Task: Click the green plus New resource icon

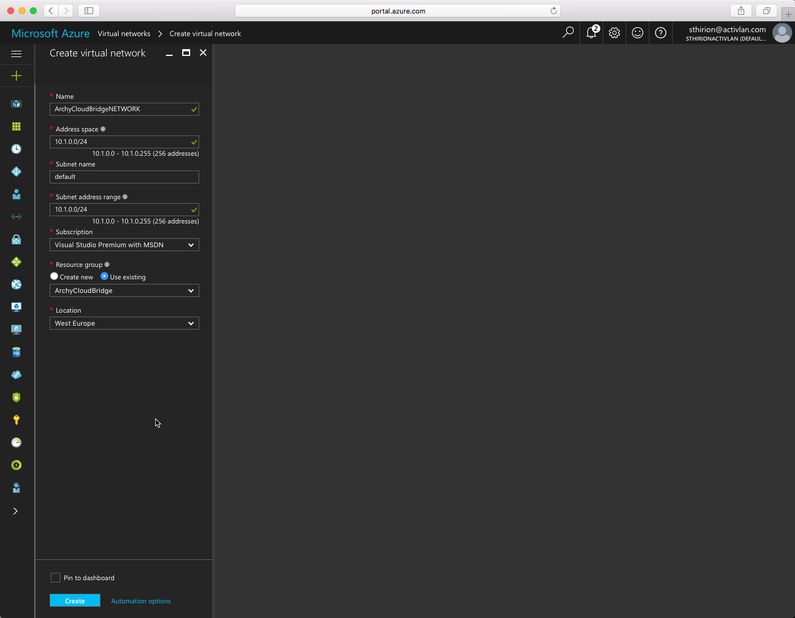Action: [x=16, y=76]
